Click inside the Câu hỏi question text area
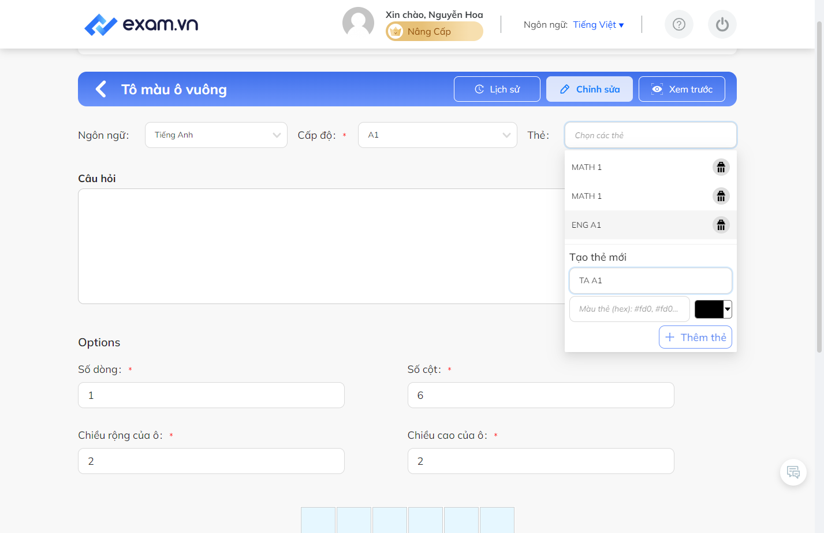Image resolution: width=824 pixels, height=533 pixels. [x=320, y=246]
